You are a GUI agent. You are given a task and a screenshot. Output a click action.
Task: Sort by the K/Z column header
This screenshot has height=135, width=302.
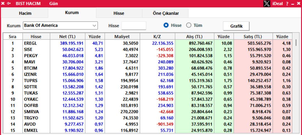point(157,37)
